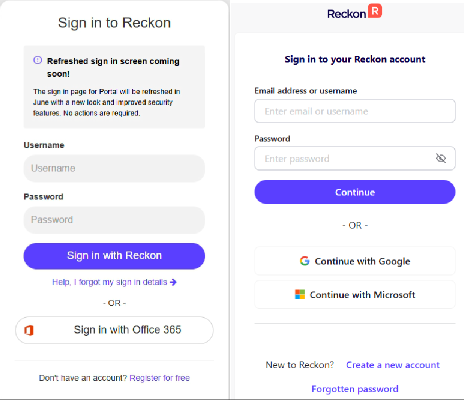Screen dimensions: 464x400
Task: Click the Reckon R logo icon
Action: [x=375, y=11]
